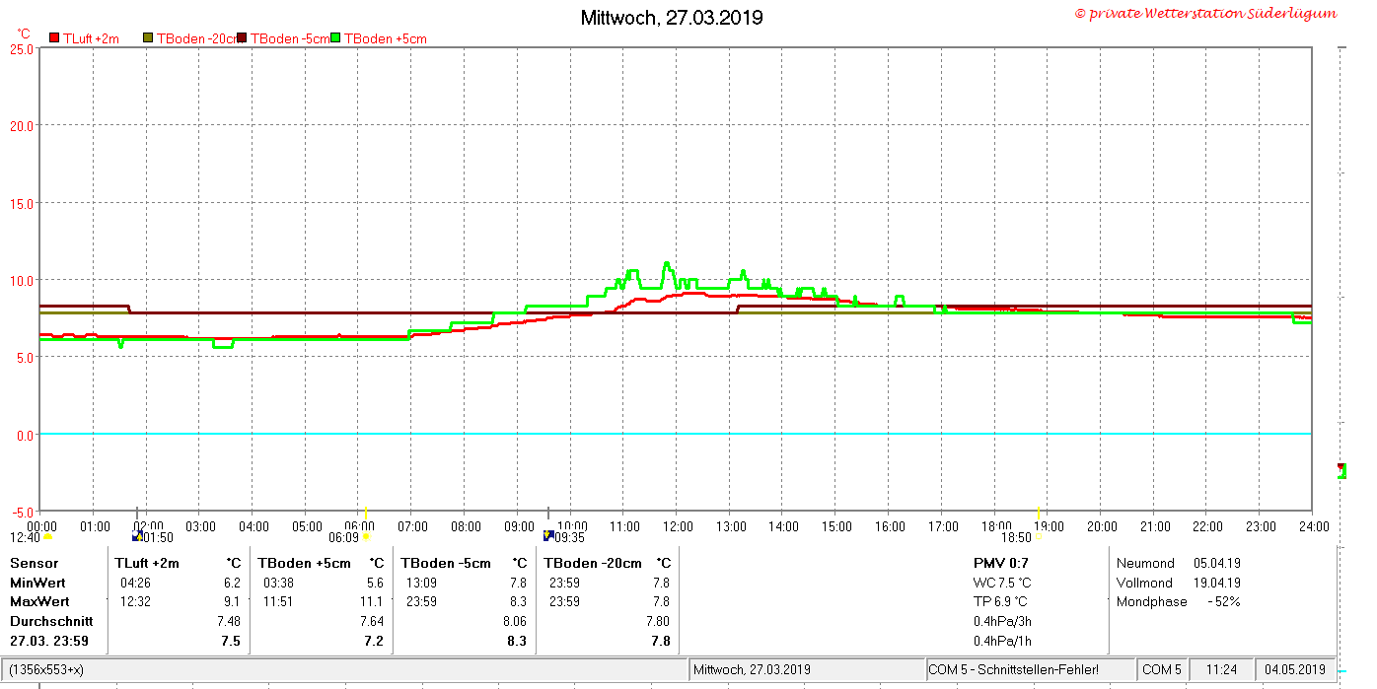Viewport: 1377px width, 689px height.
Task: Click the sunrise icon at 06:09
Action: 366,537
